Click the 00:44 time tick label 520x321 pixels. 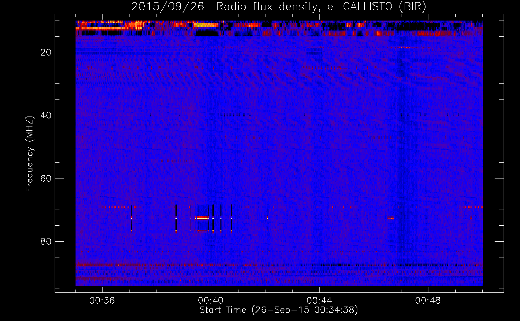[319, 301]
